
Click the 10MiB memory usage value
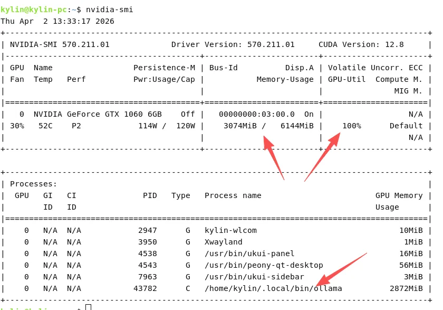click(x=411, y=230)
